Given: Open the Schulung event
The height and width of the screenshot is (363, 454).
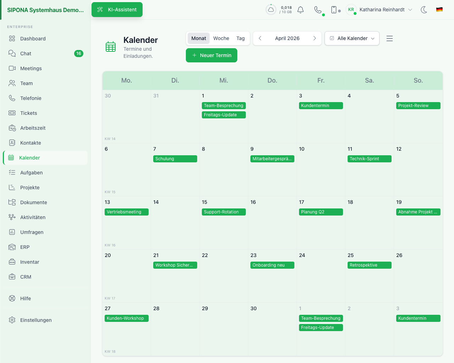Looking at the screenshot, I should 175,159.
